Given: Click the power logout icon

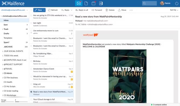Looking at the screenshot, I should point(177,3).
